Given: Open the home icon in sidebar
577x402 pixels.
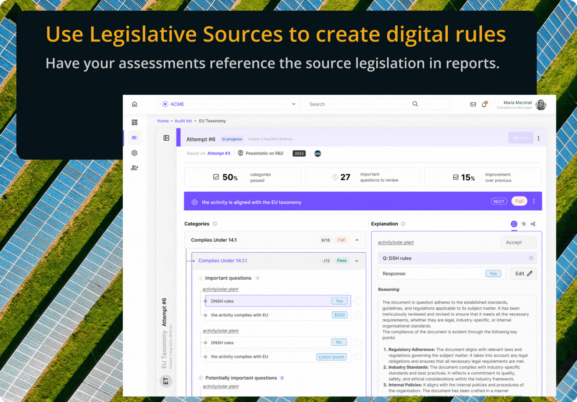Looking at the screenshot, I should pos(134,104).
